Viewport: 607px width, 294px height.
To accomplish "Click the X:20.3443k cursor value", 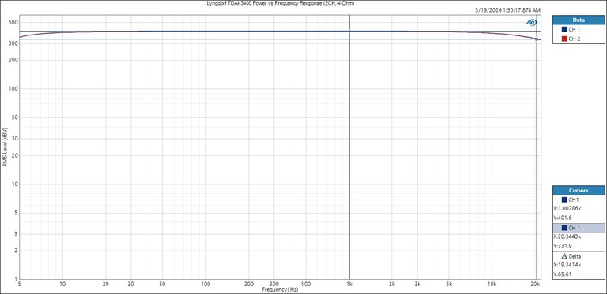I will pos(567,236).
